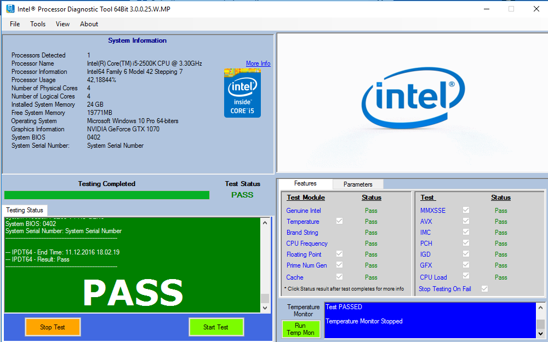This screenshot has height=342, width=548.
Task: Click the Temperature module name
Action: (302, 222)
